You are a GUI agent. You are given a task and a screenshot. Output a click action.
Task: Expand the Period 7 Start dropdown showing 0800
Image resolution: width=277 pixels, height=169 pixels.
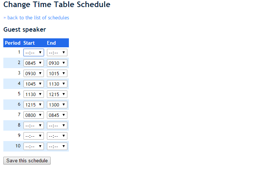34,115
